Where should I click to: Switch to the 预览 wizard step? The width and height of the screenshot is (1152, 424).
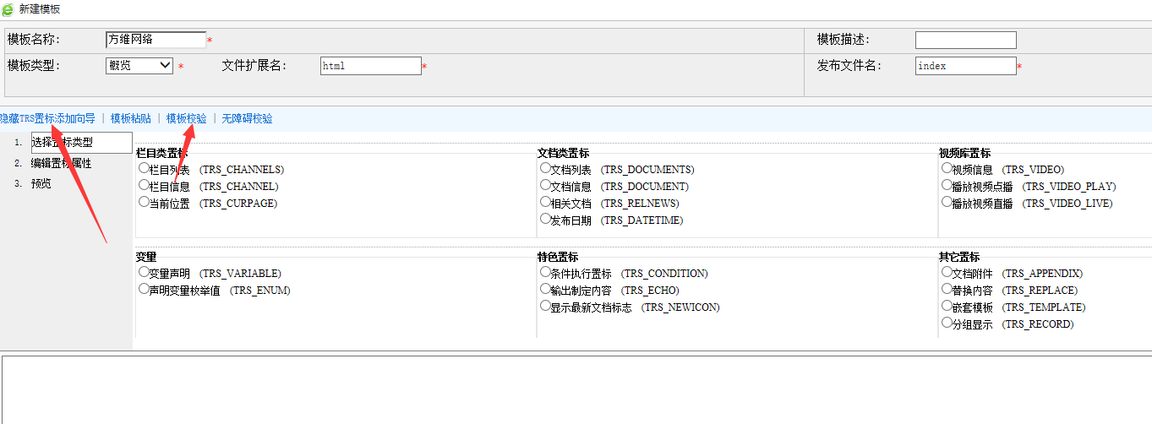(x=41, y=183)
